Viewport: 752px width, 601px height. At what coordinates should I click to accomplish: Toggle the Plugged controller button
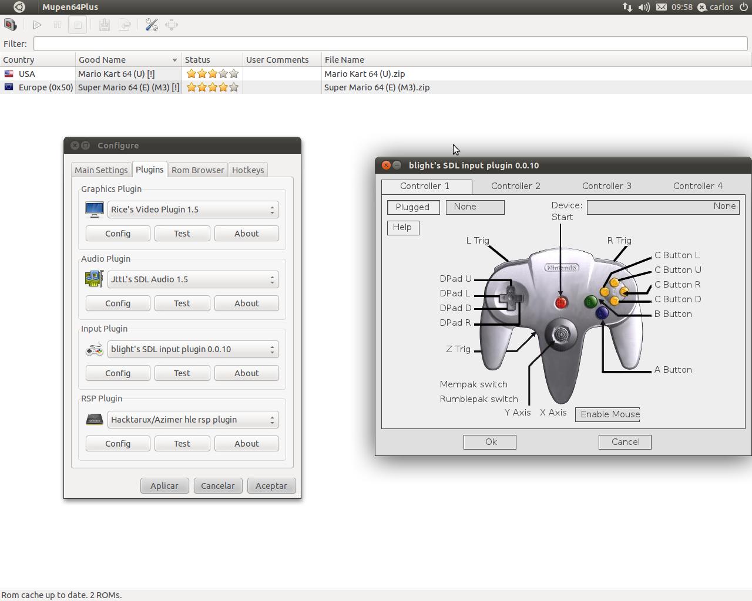413,207
